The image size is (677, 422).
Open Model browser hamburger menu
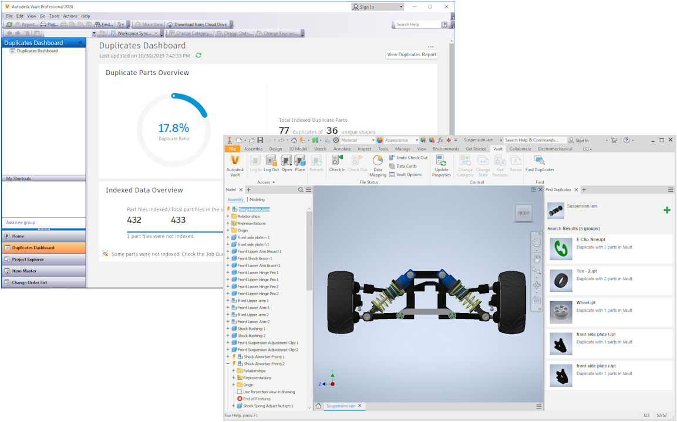309,190
